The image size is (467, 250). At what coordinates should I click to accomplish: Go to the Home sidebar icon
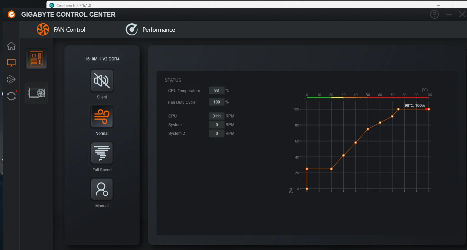click(11, 46)
